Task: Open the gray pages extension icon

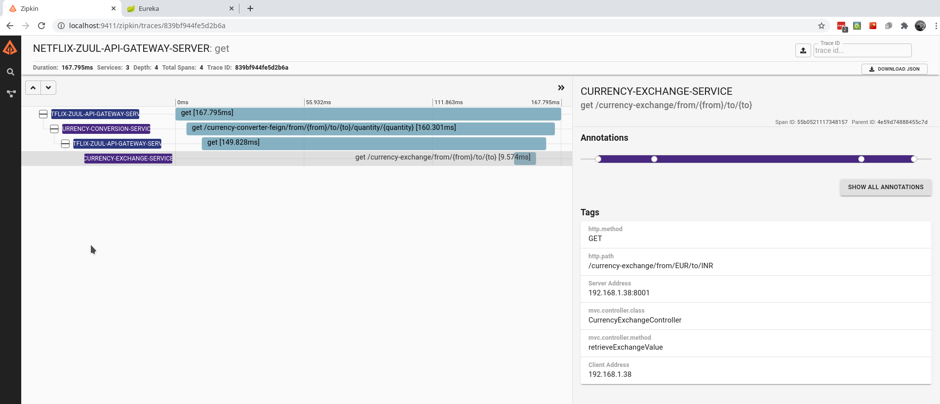Action: click(x=889, y=26)
